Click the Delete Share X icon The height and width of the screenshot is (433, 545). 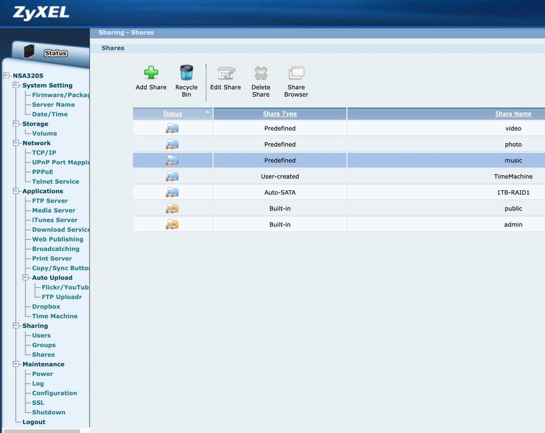pyautogui.click(x=261, y=73)
